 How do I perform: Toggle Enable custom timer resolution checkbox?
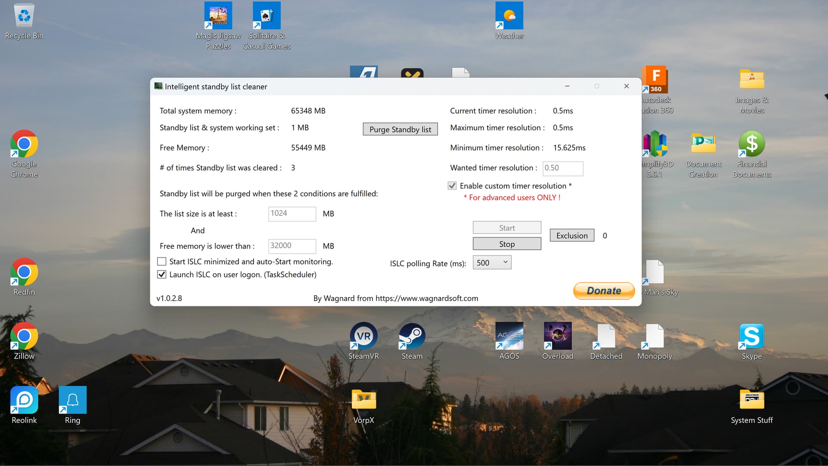tap(452, 186)
